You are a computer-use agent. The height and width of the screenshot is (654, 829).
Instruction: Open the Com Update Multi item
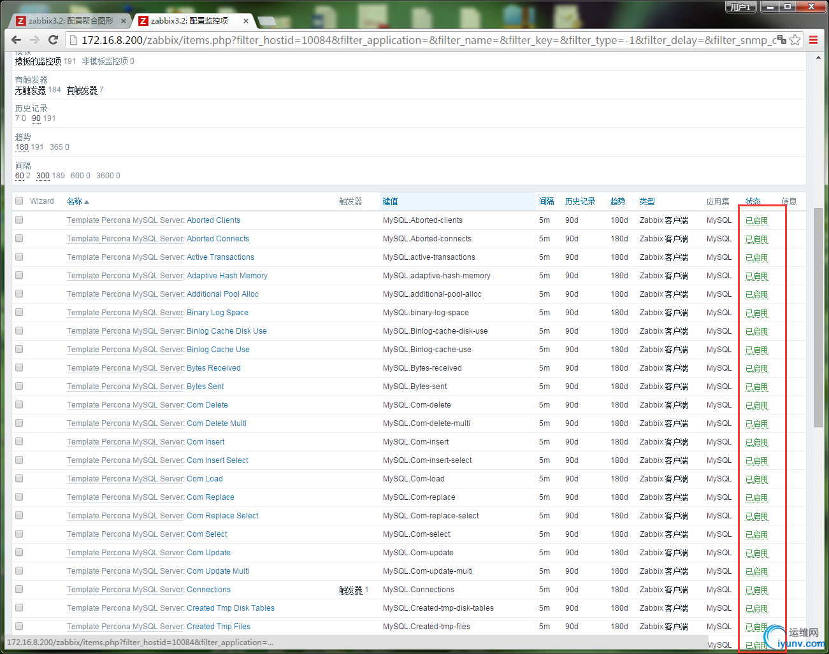[218, 571]
